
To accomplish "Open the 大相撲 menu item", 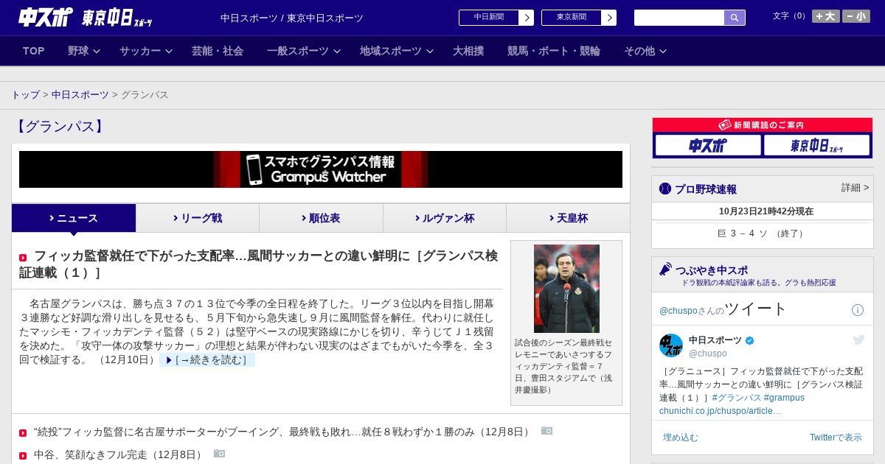I will click(468, 51).
